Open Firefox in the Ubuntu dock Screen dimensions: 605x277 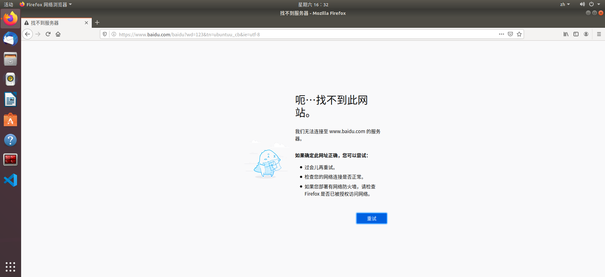point(10,19)
